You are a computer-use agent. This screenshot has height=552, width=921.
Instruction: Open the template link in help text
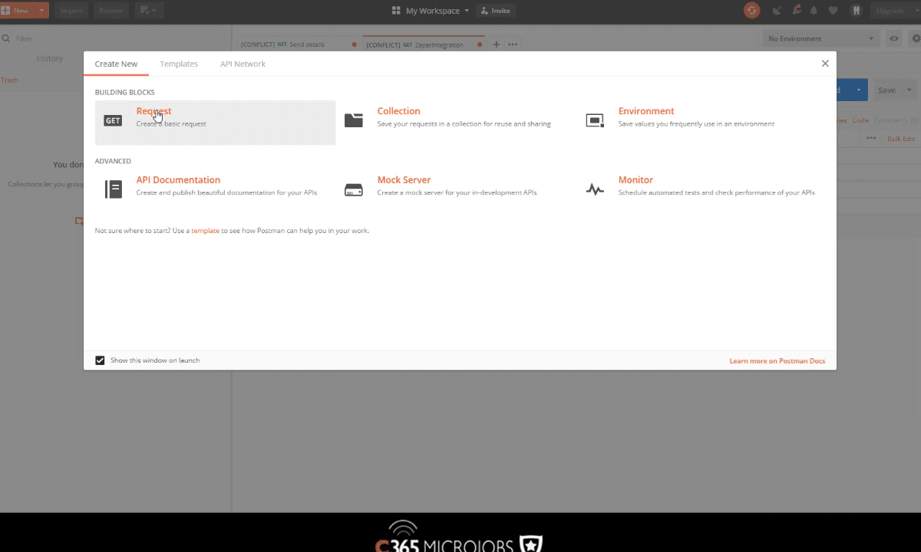[205, 230]
